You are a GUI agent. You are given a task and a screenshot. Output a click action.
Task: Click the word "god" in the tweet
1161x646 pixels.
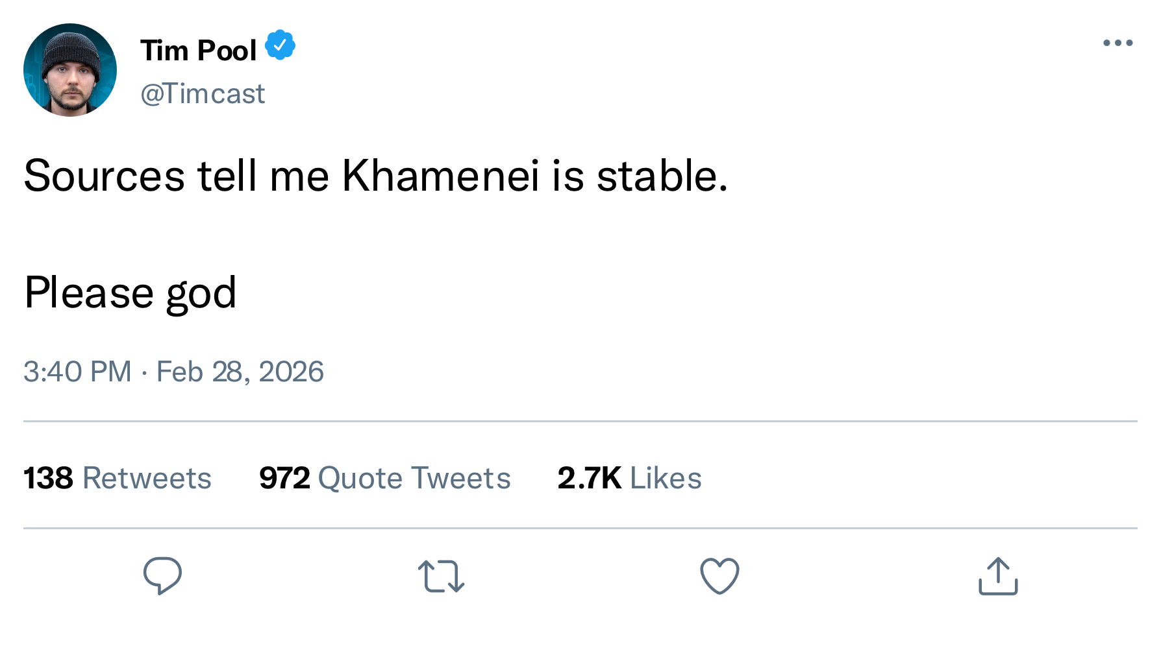point(201,294)
